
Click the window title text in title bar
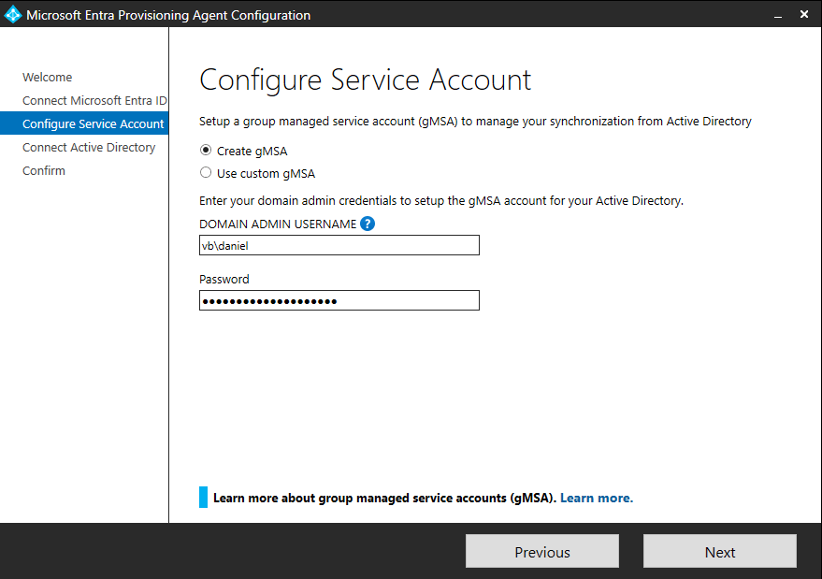[168, 15]
